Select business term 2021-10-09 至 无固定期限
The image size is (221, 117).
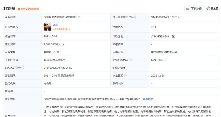(59, 76)
